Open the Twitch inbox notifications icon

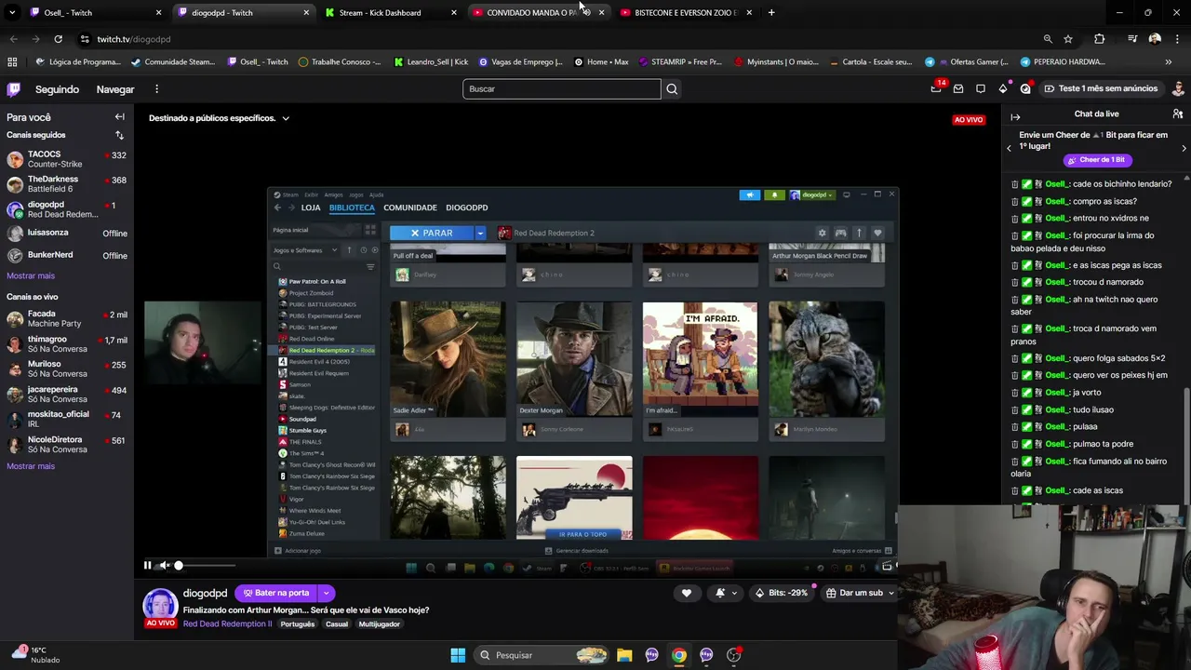958,88
